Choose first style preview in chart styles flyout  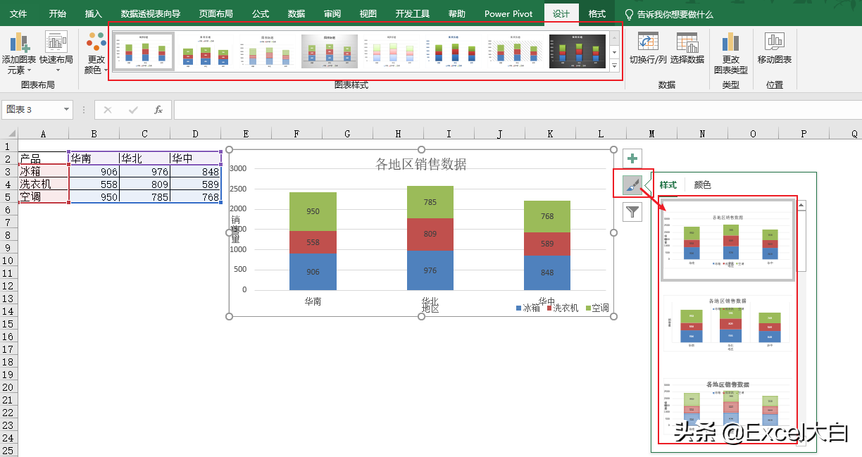click(x=729, y=241)
